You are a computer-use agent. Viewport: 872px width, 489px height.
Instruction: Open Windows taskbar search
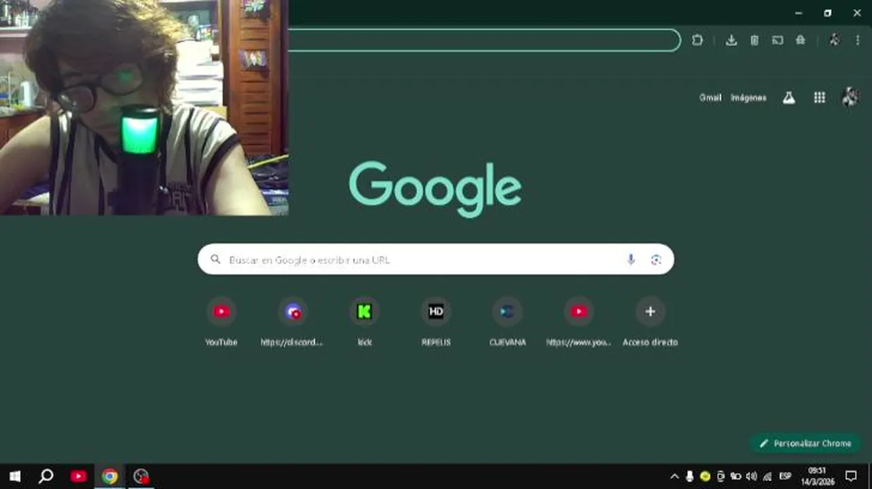pyautogui.click(x=46, y=476)
